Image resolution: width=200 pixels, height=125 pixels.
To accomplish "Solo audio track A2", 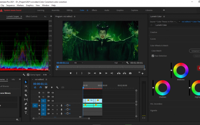I will (x=57, y=110).
